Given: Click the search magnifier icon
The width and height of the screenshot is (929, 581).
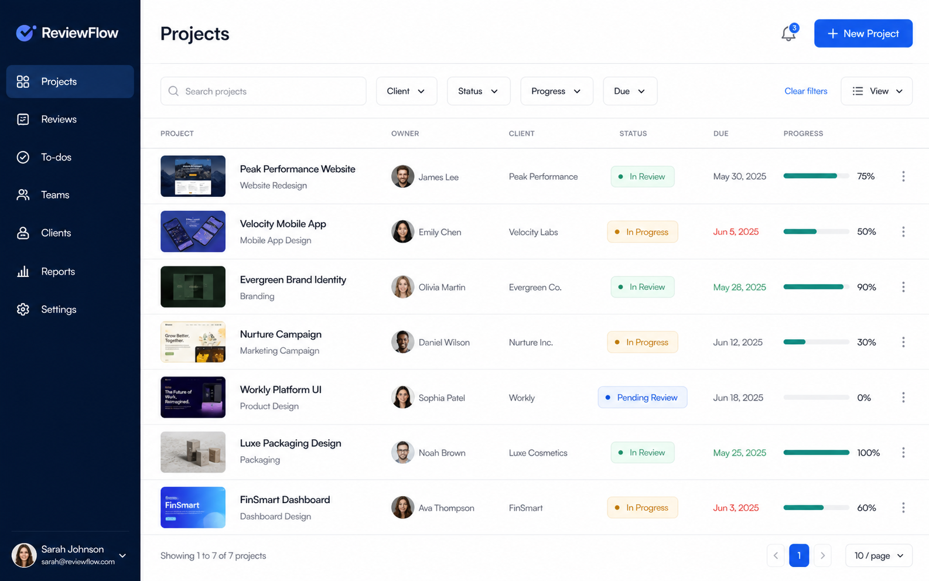Looking at the screenshot, I should pyautogui.click(x=173, y=91).
